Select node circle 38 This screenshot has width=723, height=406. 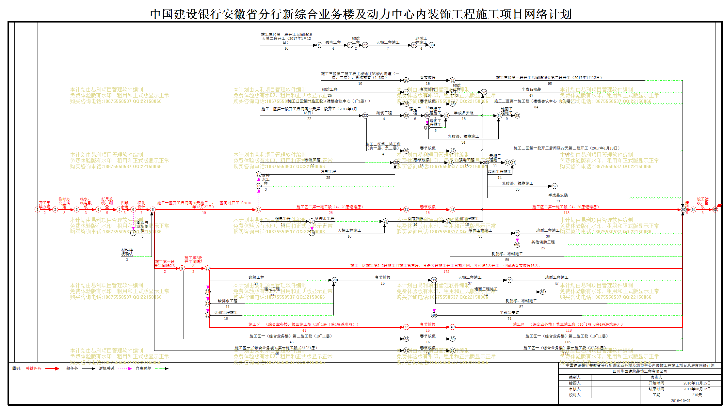[432, 45]
